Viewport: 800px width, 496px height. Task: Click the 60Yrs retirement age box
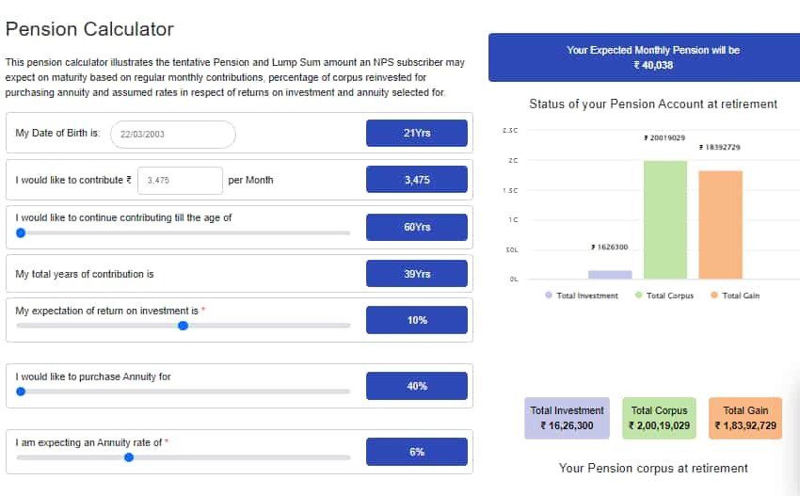416,227
